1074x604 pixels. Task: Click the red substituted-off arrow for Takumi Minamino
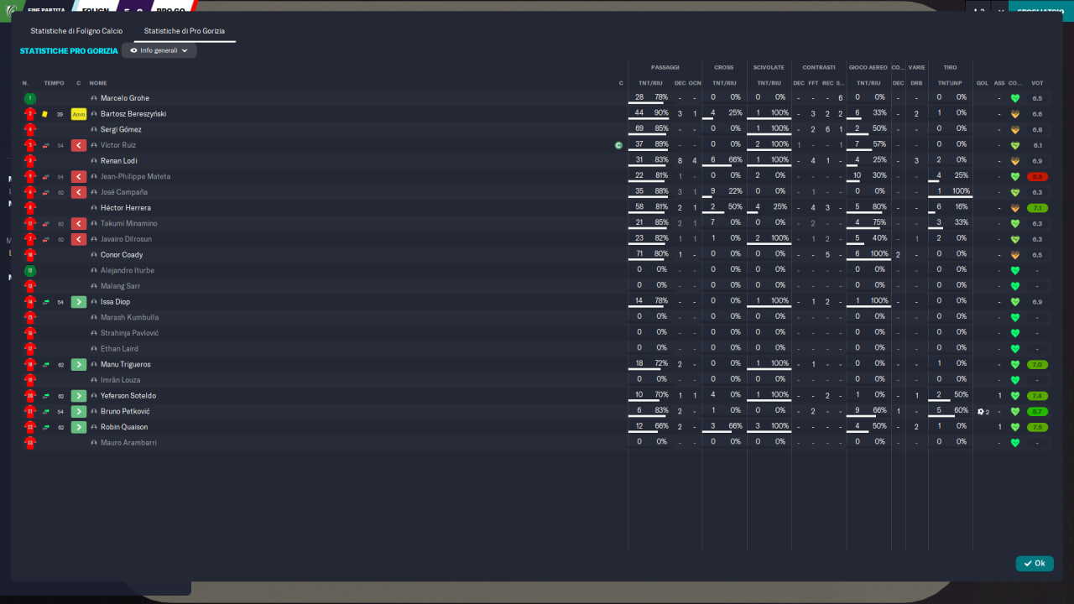[x=79, y=223]
